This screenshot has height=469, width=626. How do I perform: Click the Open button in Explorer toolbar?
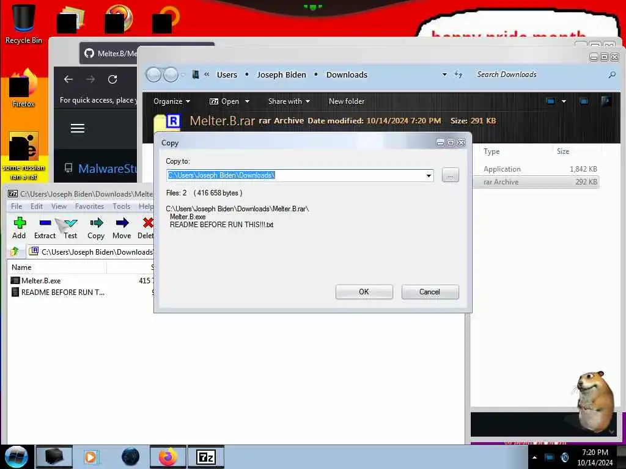(224, 101)
